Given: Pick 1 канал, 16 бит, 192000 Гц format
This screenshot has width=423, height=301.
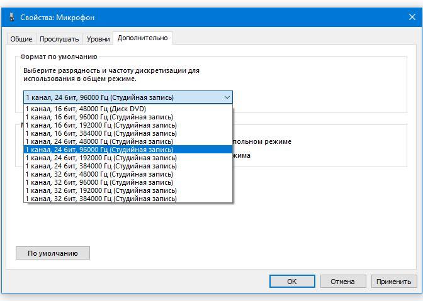Looking at the screenshot, I should point(101,125).
